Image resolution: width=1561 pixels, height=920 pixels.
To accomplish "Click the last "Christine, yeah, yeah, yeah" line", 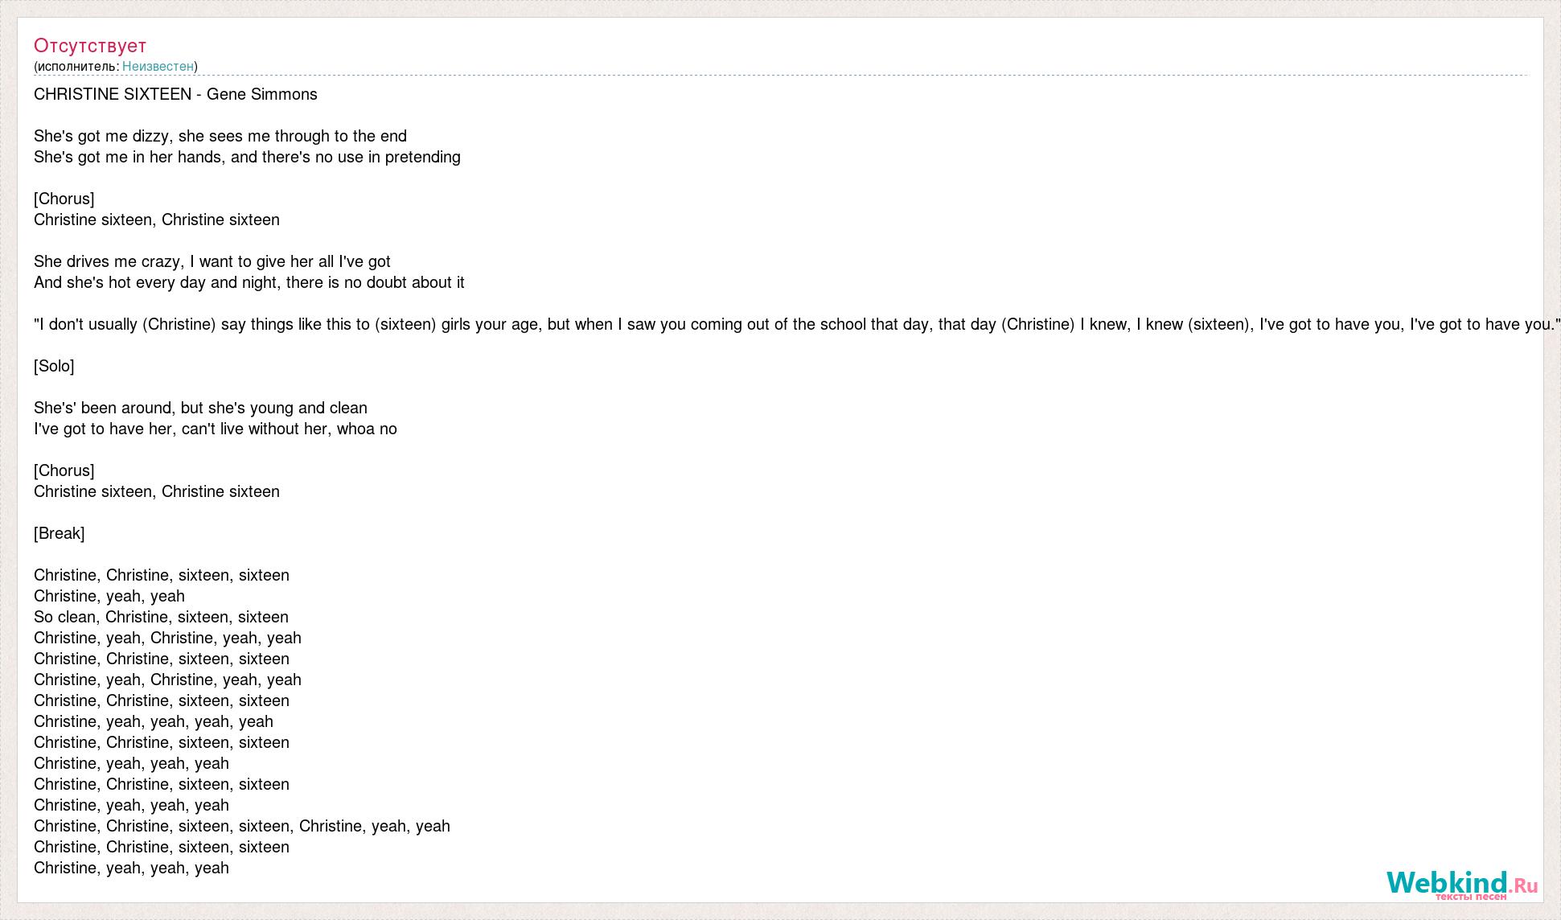I will 131,868.
